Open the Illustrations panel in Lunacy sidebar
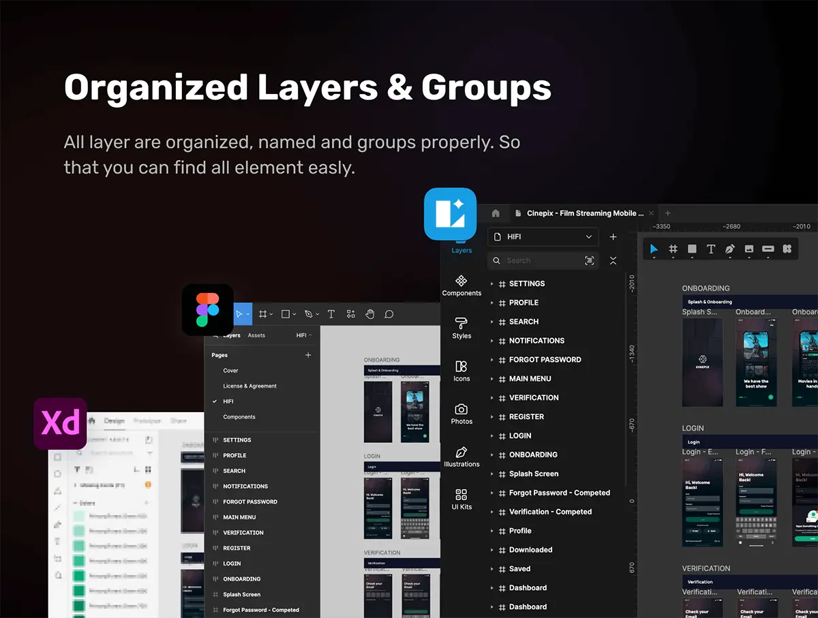The width and height of the screenshot is (818, 618). tap(461, 457)
